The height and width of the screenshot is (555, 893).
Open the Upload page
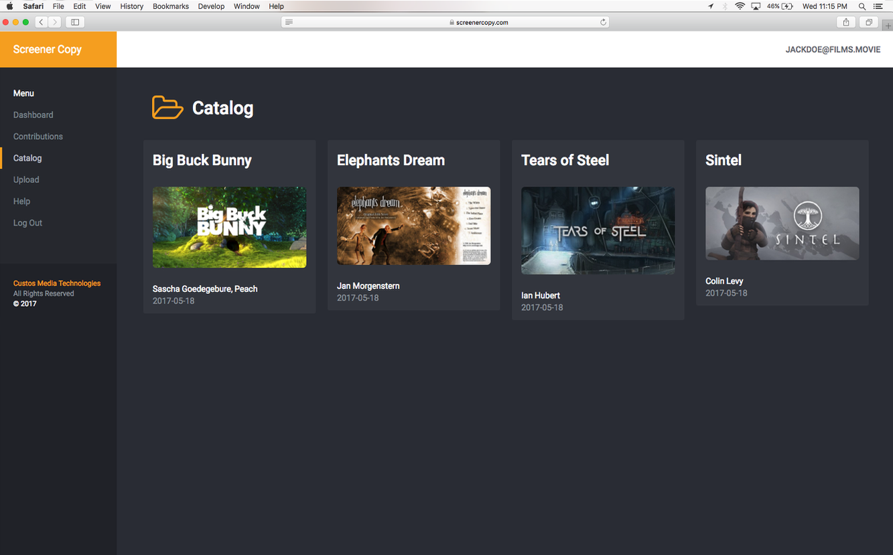pyautogui.click(x=26, y=179)
